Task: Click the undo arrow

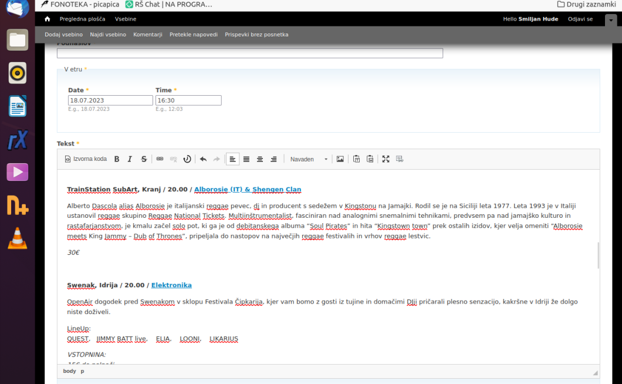Action: pos(203,159)
